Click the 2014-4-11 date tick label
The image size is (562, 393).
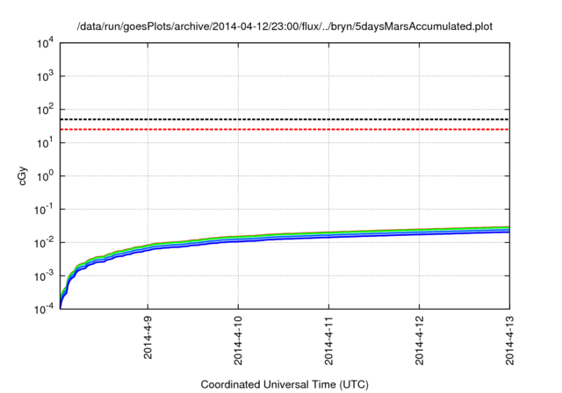[x=328, y=340]
